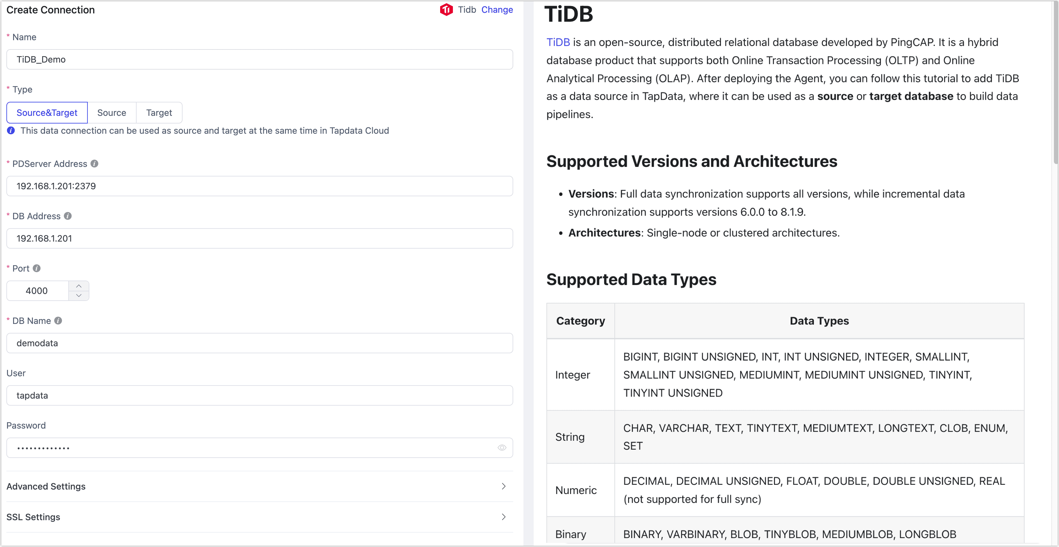Click the PDServer Address help icon
This screenshot has height=547, width=1059.
[94, 164]
